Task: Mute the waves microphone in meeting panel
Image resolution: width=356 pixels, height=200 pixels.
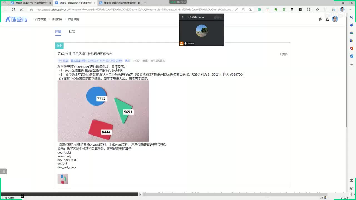Action: [x=186, y=44]
